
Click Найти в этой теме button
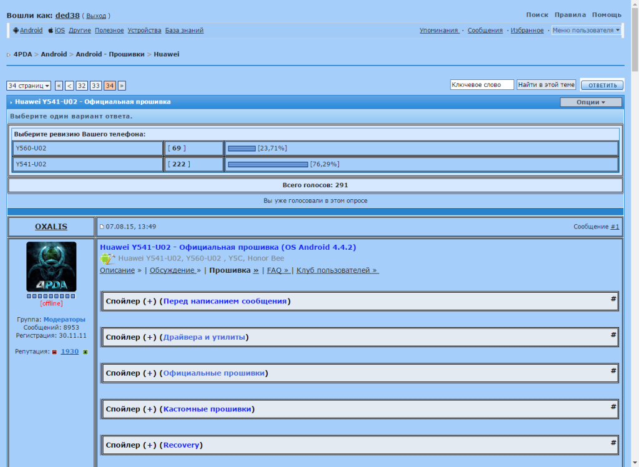546,85
